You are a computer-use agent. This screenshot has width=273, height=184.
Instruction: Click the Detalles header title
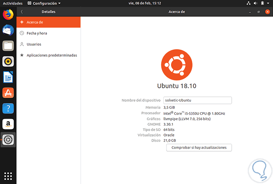click(48, 12)
